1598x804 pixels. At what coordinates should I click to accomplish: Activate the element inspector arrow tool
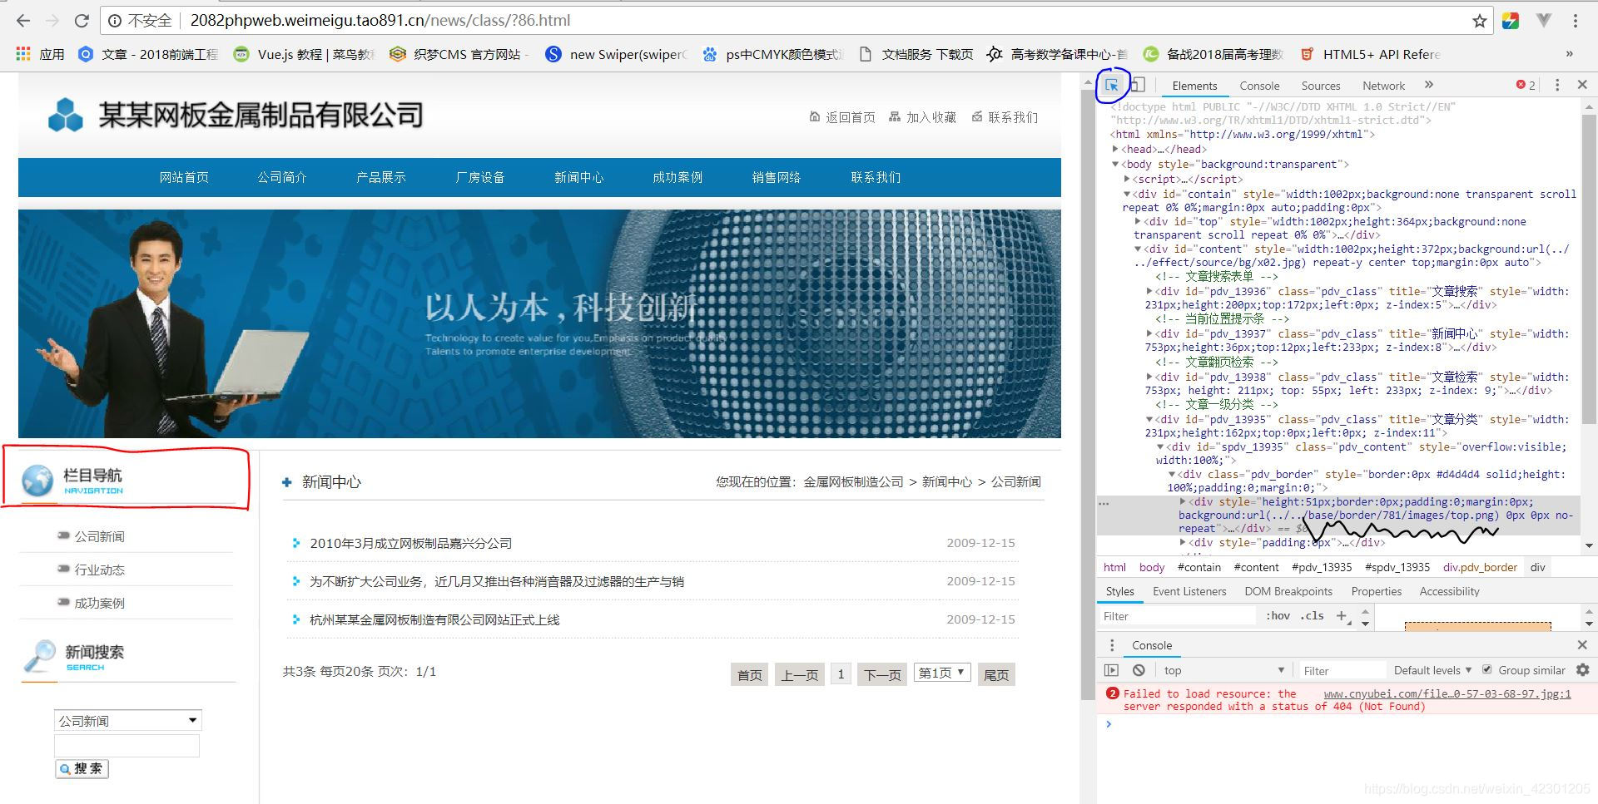[1111, 85]
